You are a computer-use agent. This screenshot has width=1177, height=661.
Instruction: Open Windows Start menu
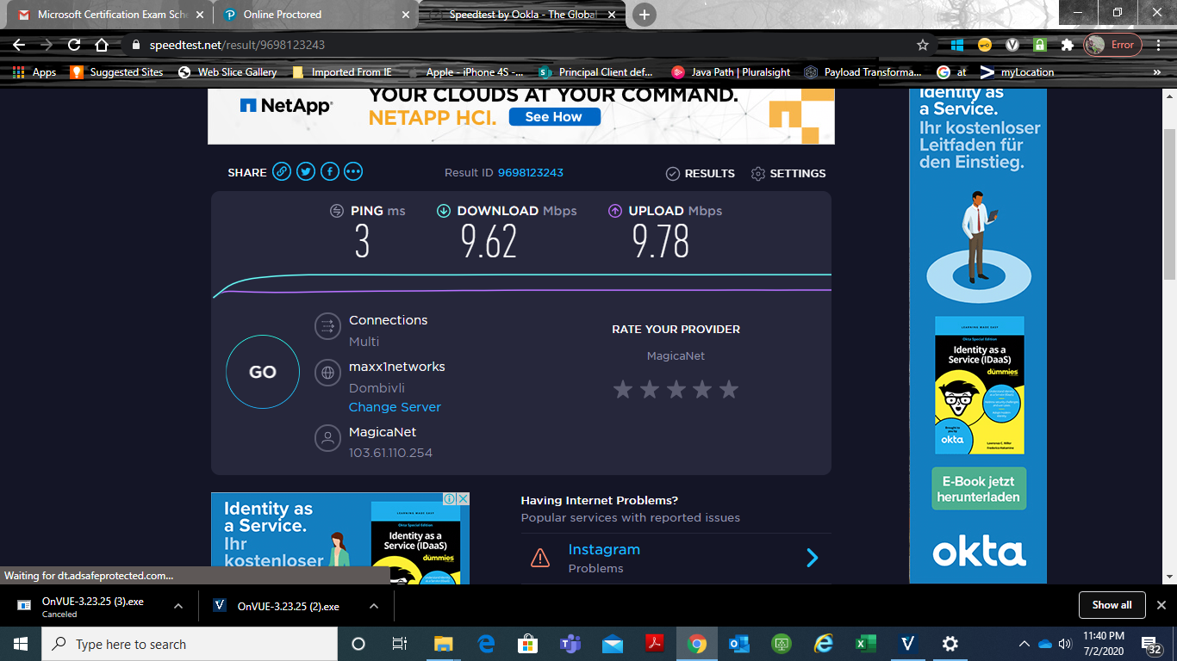pyautogui.click(x=21, y=644)
